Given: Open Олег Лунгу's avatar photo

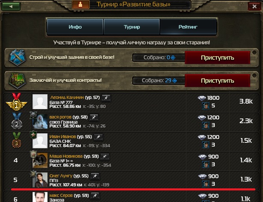Looking at the screenshot, I should click(x=40, y=180).
